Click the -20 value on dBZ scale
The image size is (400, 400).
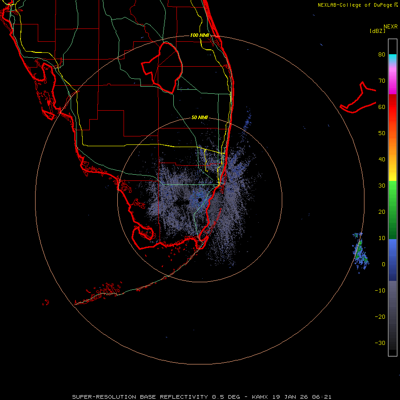point(380,316)
